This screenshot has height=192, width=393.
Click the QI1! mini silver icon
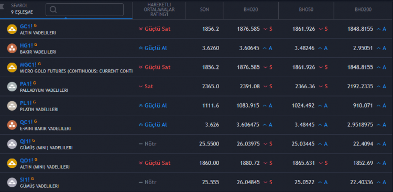click(12, 144)
